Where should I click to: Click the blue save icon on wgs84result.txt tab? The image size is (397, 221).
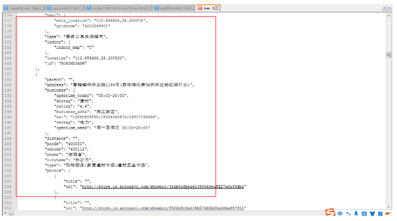[x=156, y=8]
